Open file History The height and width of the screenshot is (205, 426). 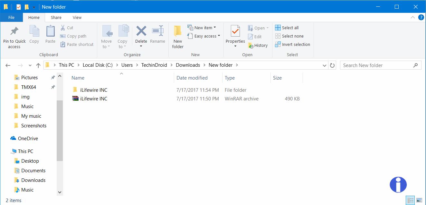pyautogui.click(x=258, y=45)
